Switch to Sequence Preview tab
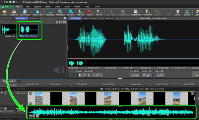The image size is (199, 120). point(90,19)
